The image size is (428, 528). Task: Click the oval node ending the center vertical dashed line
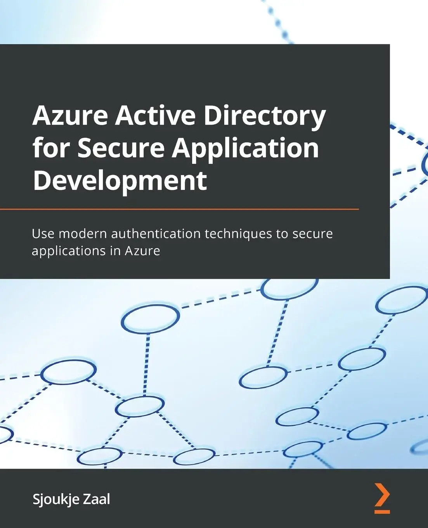pyautogui.click(x=263, y=377)
